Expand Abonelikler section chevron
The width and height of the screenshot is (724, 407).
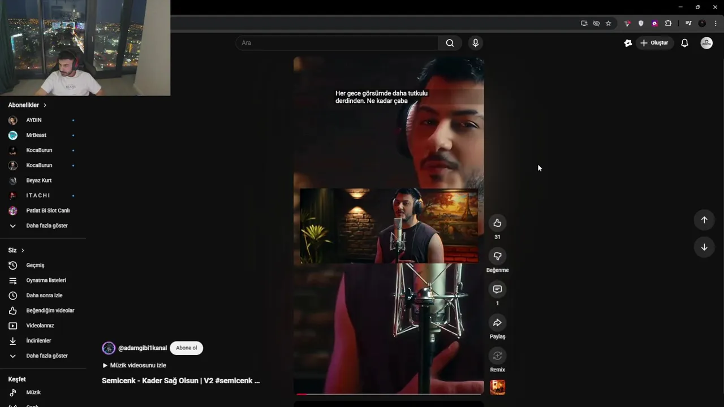coord(45,105)
